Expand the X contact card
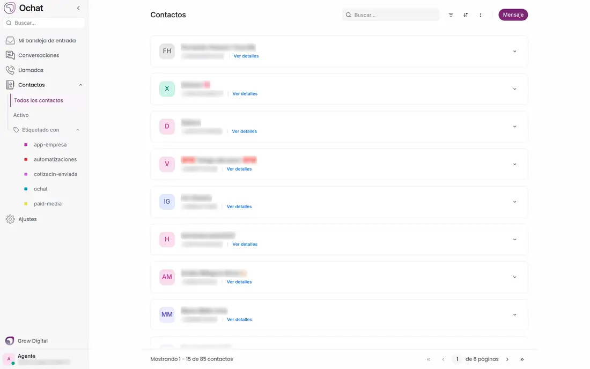 [x=515, y=89]
